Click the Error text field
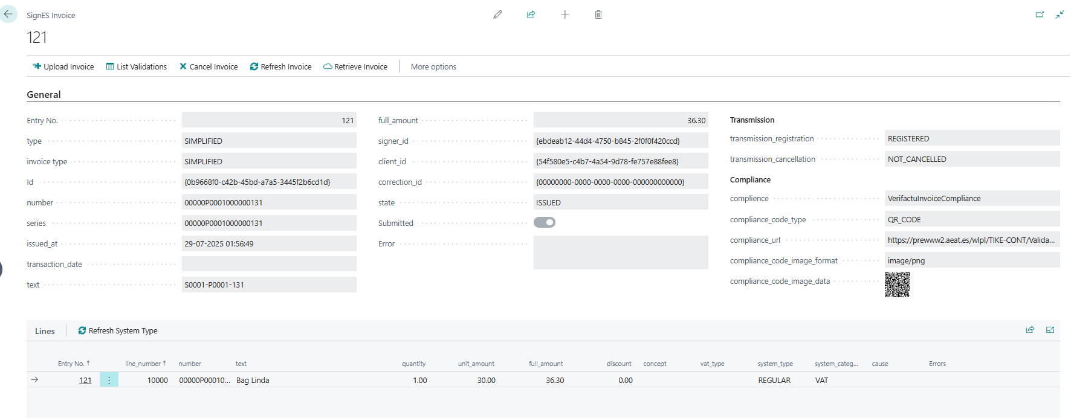 coord(620,252)
